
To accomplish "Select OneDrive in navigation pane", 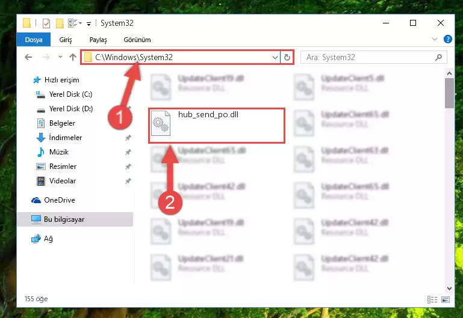I will click(x=60, y=200).
